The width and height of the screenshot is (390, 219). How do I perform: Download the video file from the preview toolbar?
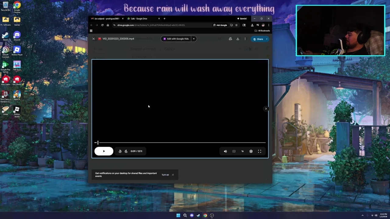click(238, 39)
